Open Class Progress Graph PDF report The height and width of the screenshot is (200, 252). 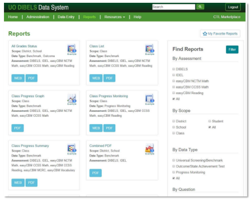click(17, 128)
